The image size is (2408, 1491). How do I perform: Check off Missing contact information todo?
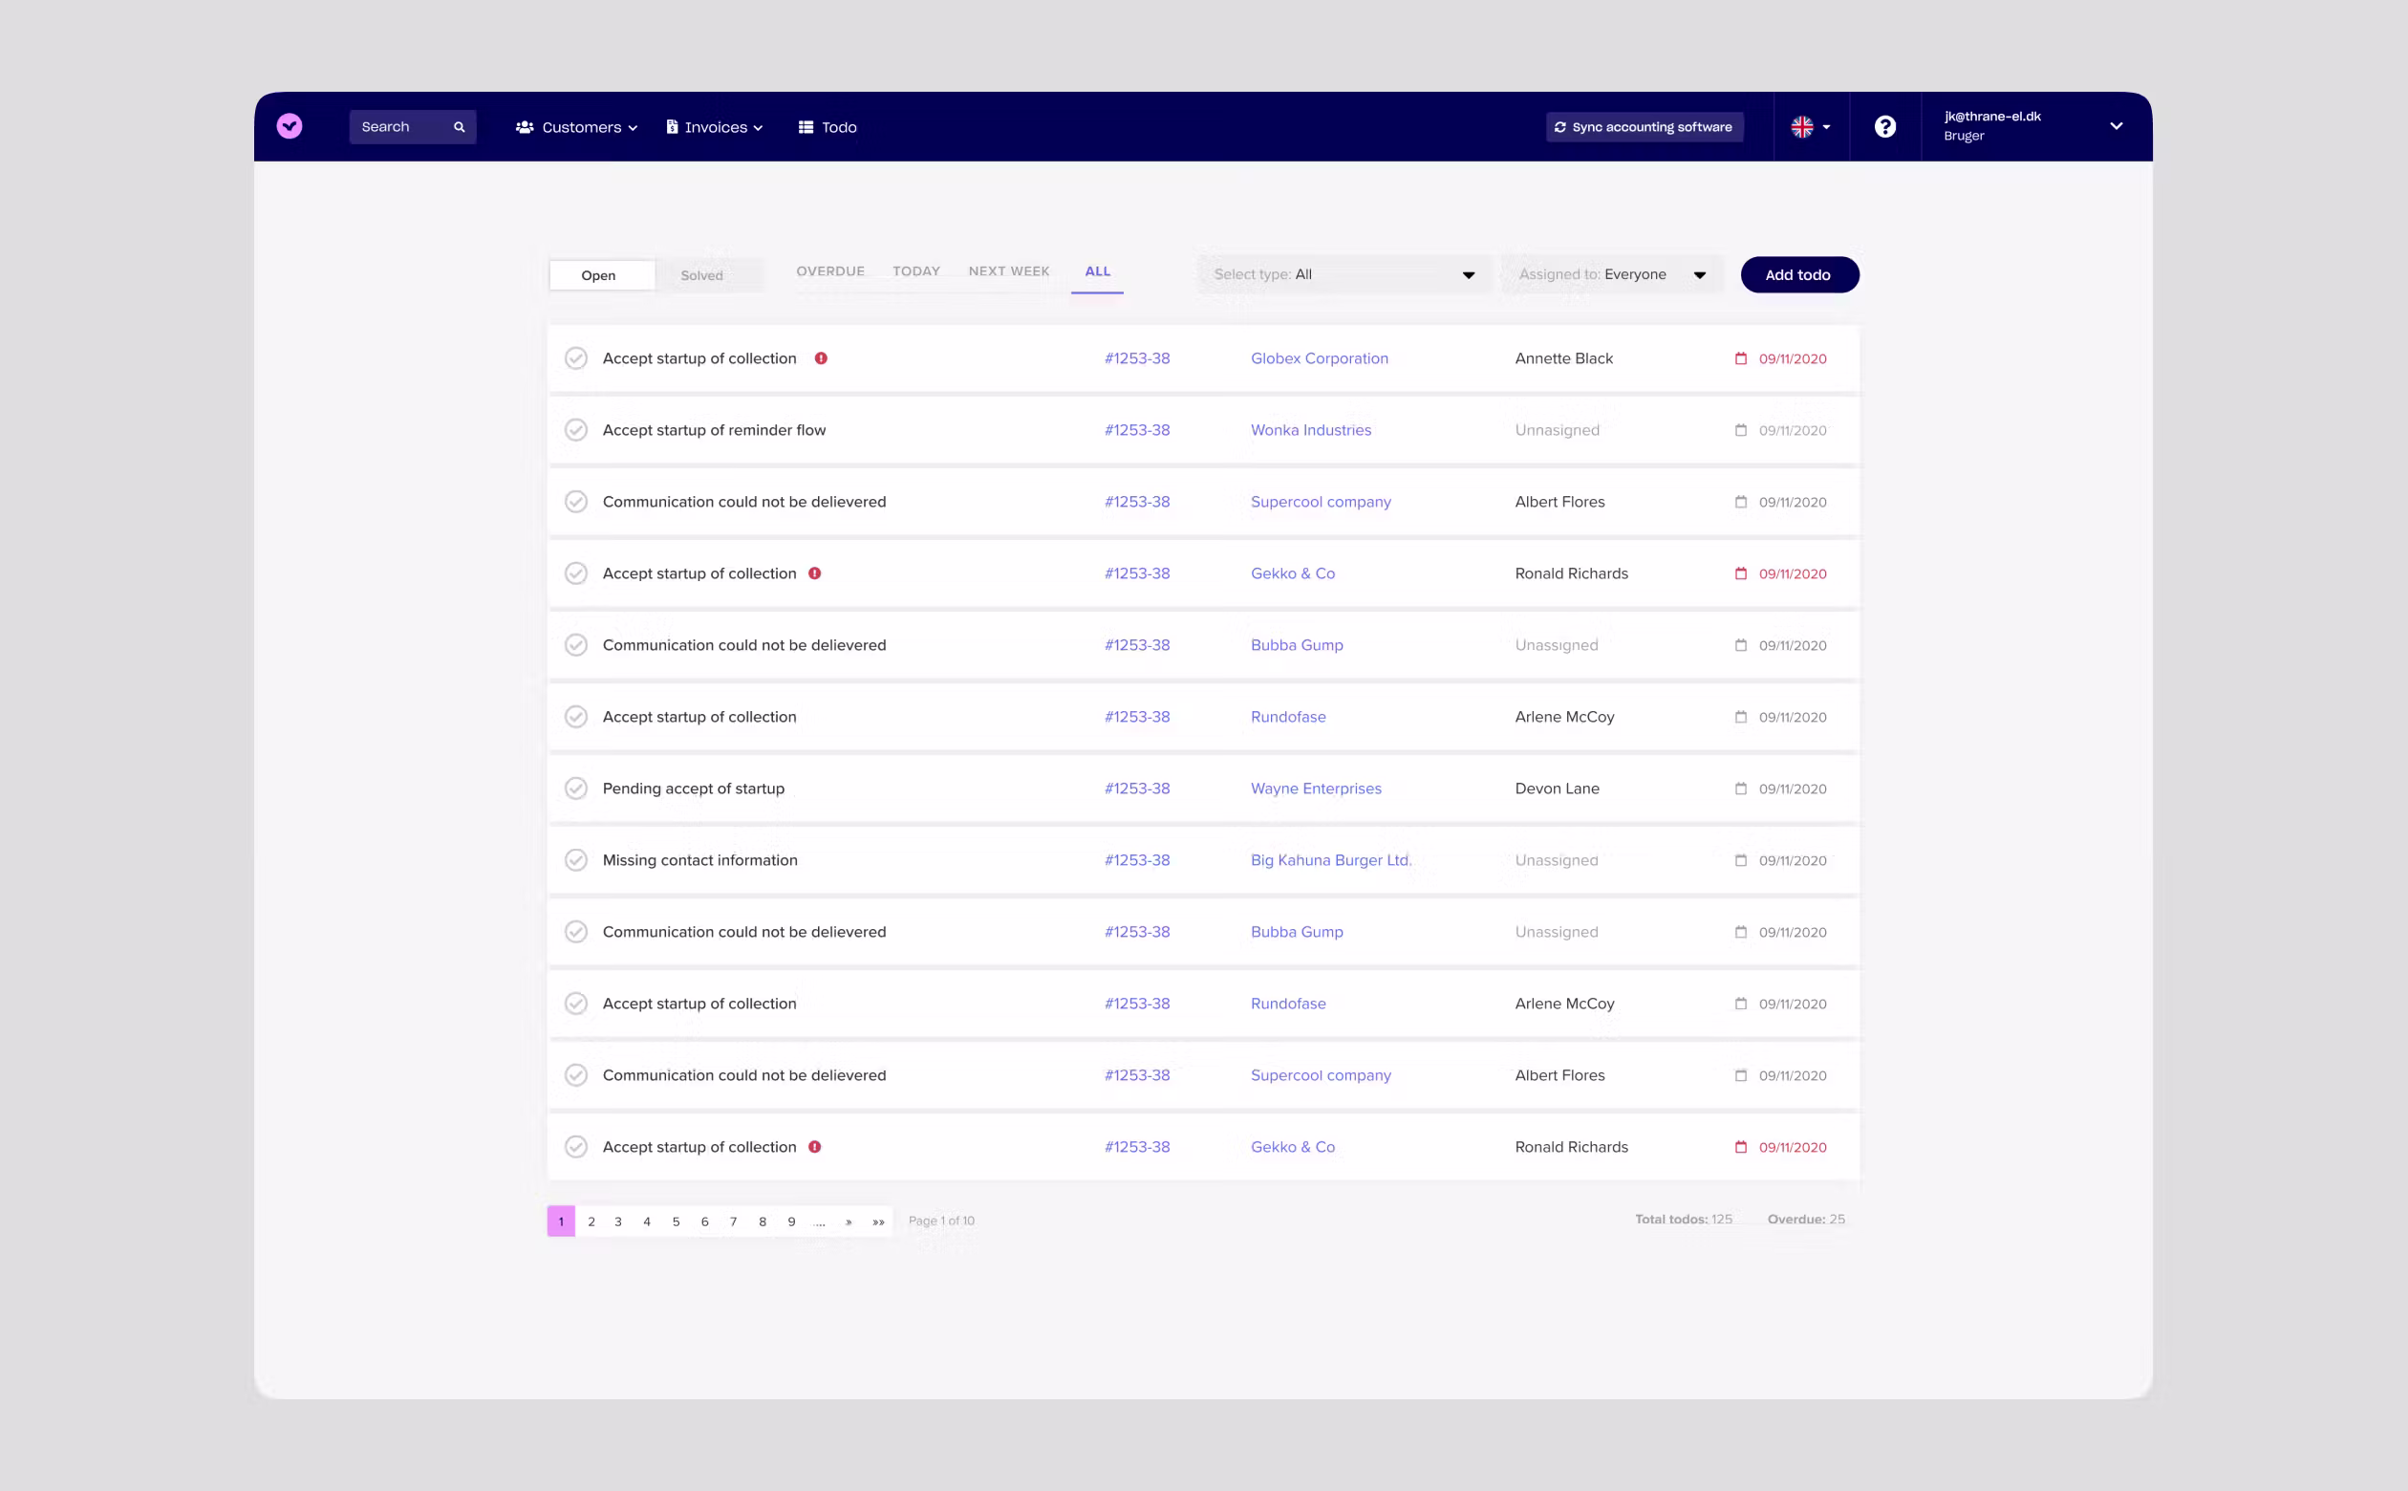tap(575, 861)
